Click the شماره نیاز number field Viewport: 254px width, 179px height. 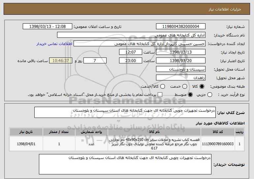(180, 27)
